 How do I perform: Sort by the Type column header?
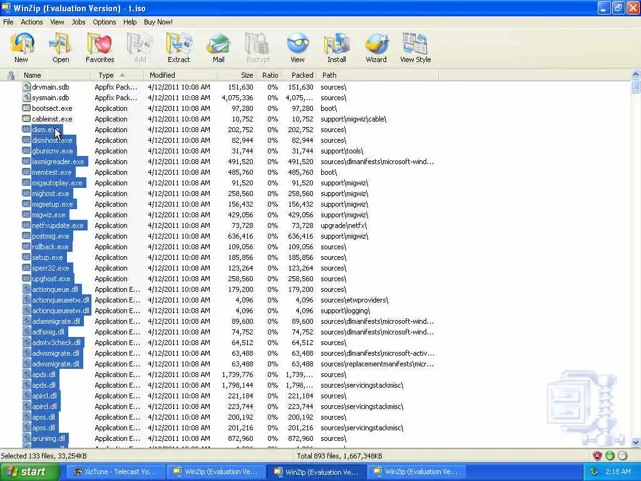coord(117,75)
